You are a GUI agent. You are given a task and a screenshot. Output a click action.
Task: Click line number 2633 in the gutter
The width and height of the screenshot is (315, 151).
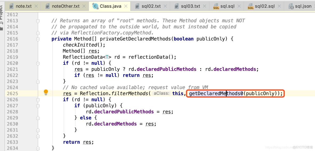click(13, 142)
